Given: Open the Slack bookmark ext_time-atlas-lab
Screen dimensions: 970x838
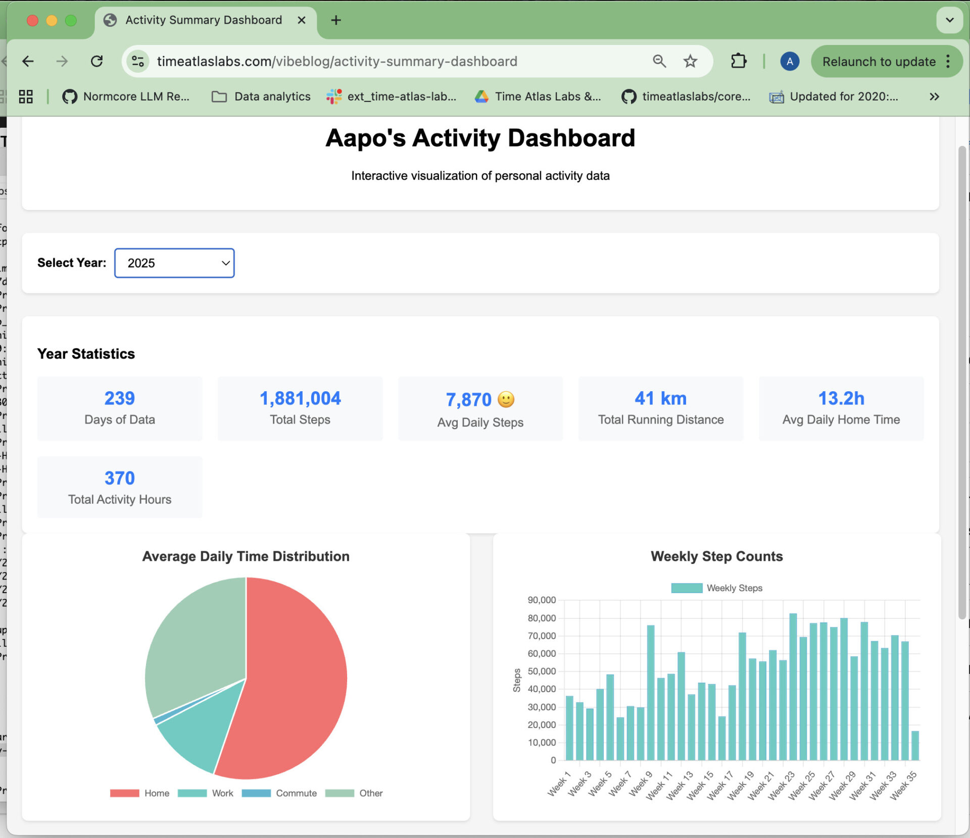Looking at the screenshot, I should tap(392, 96).
